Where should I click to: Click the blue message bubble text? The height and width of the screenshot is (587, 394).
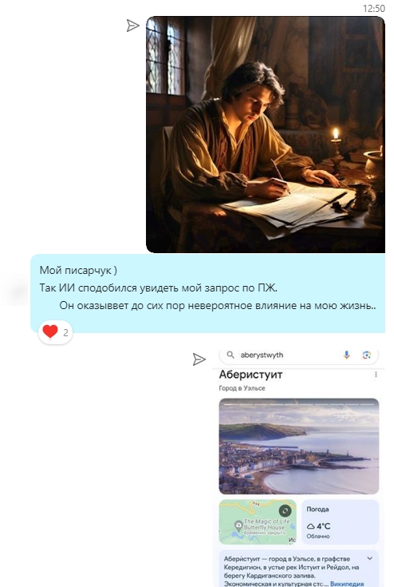[208, 288]
